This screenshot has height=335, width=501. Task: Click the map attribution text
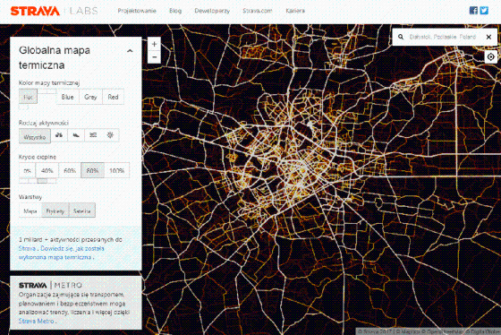pos(429,331)
